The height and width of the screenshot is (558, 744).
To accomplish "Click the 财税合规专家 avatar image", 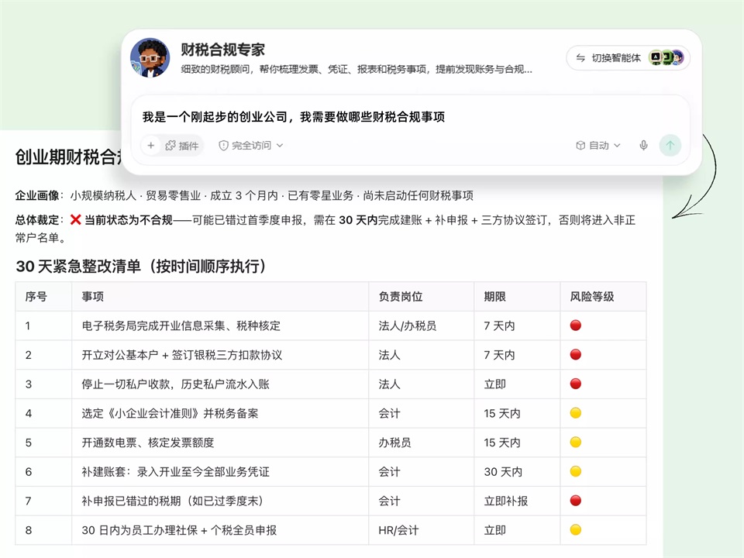I will tap(150, 58).
